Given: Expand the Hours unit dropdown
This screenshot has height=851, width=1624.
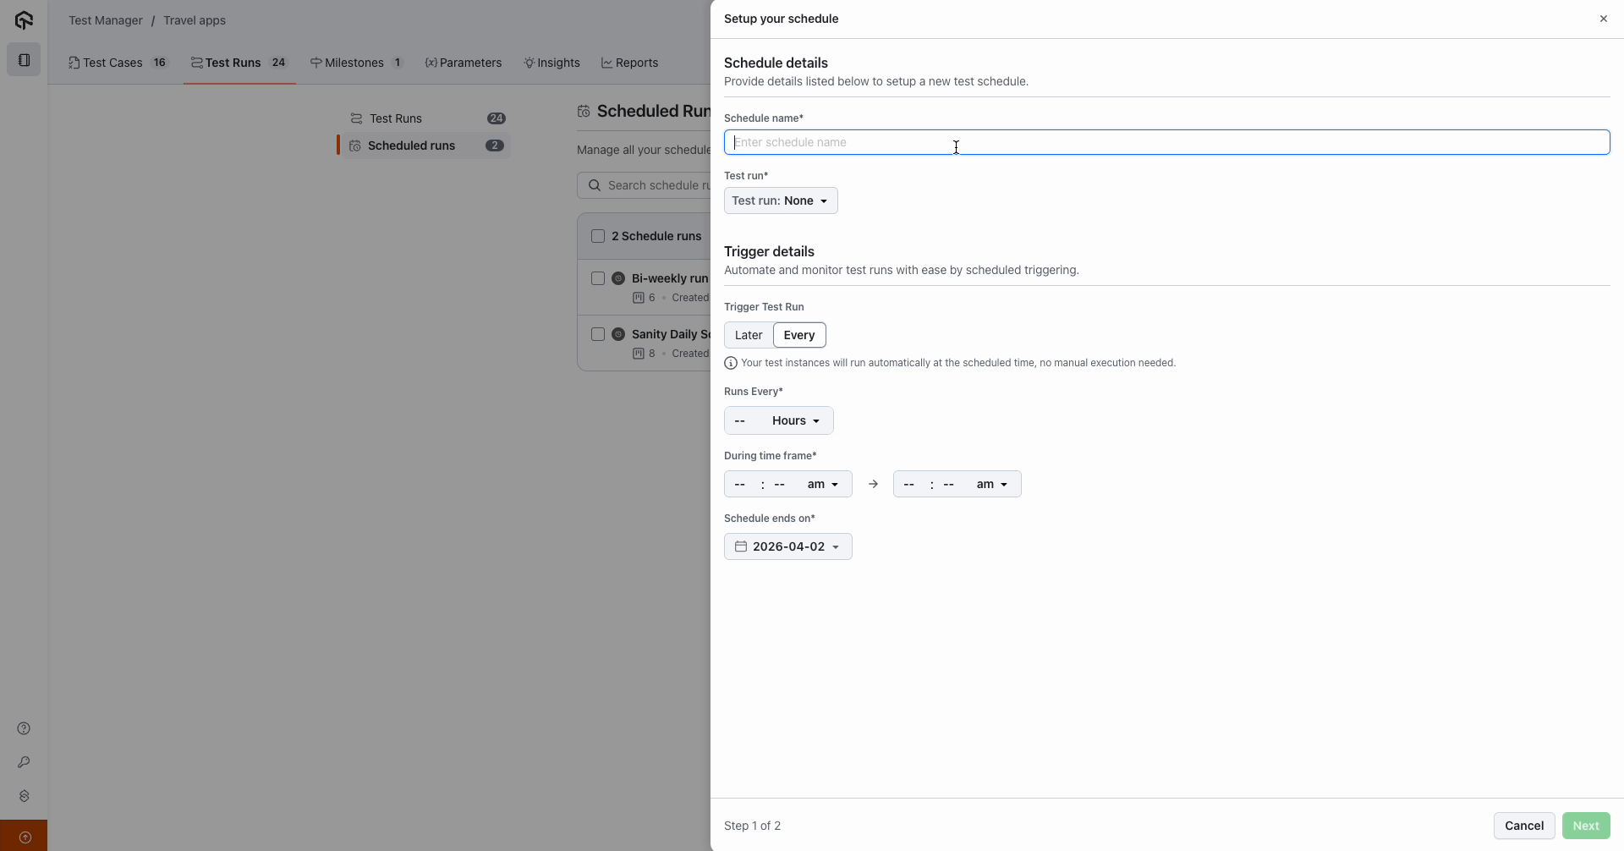Looking at the screenshot, I should pyautogui.click(x=795, y=420).
